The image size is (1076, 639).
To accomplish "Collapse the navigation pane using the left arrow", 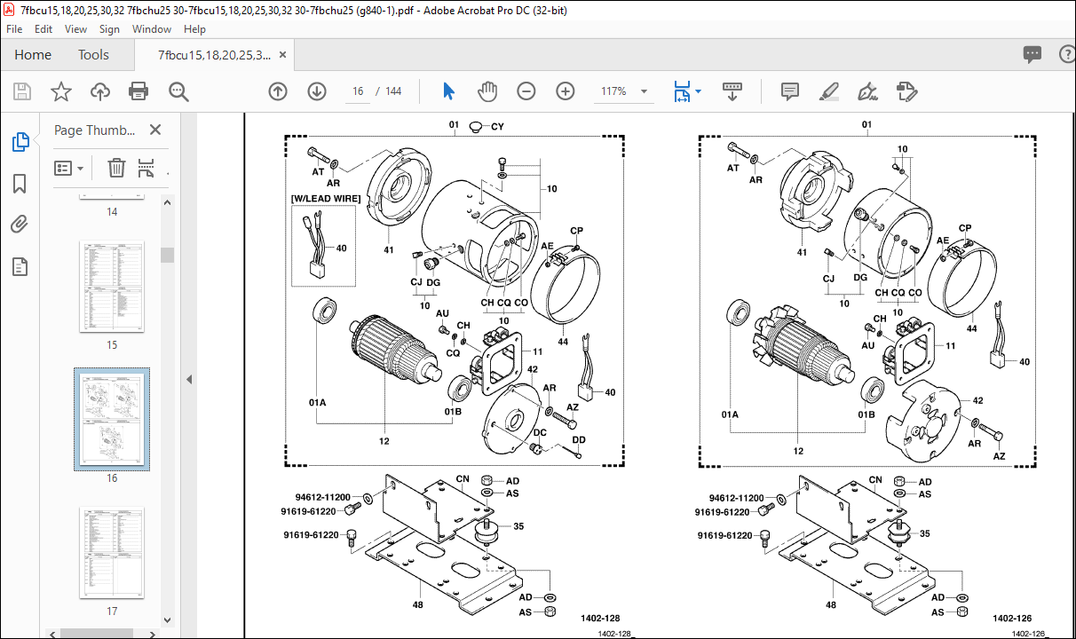I will (189, 379).
